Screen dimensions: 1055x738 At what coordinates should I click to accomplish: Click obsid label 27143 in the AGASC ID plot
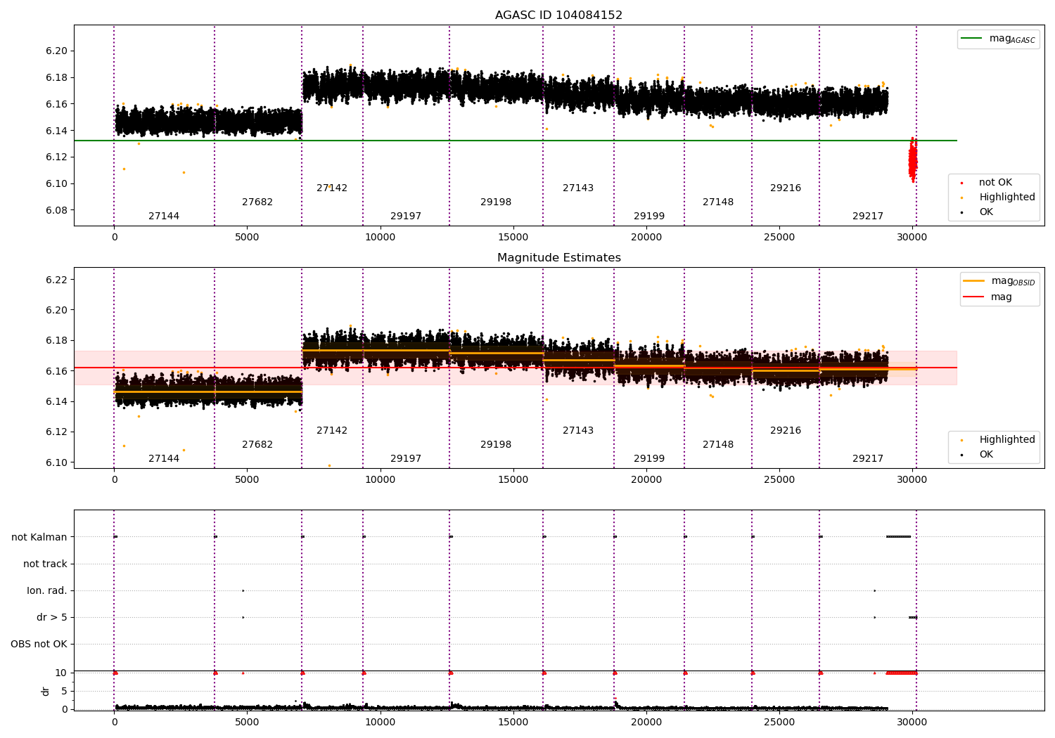point(578,188)
